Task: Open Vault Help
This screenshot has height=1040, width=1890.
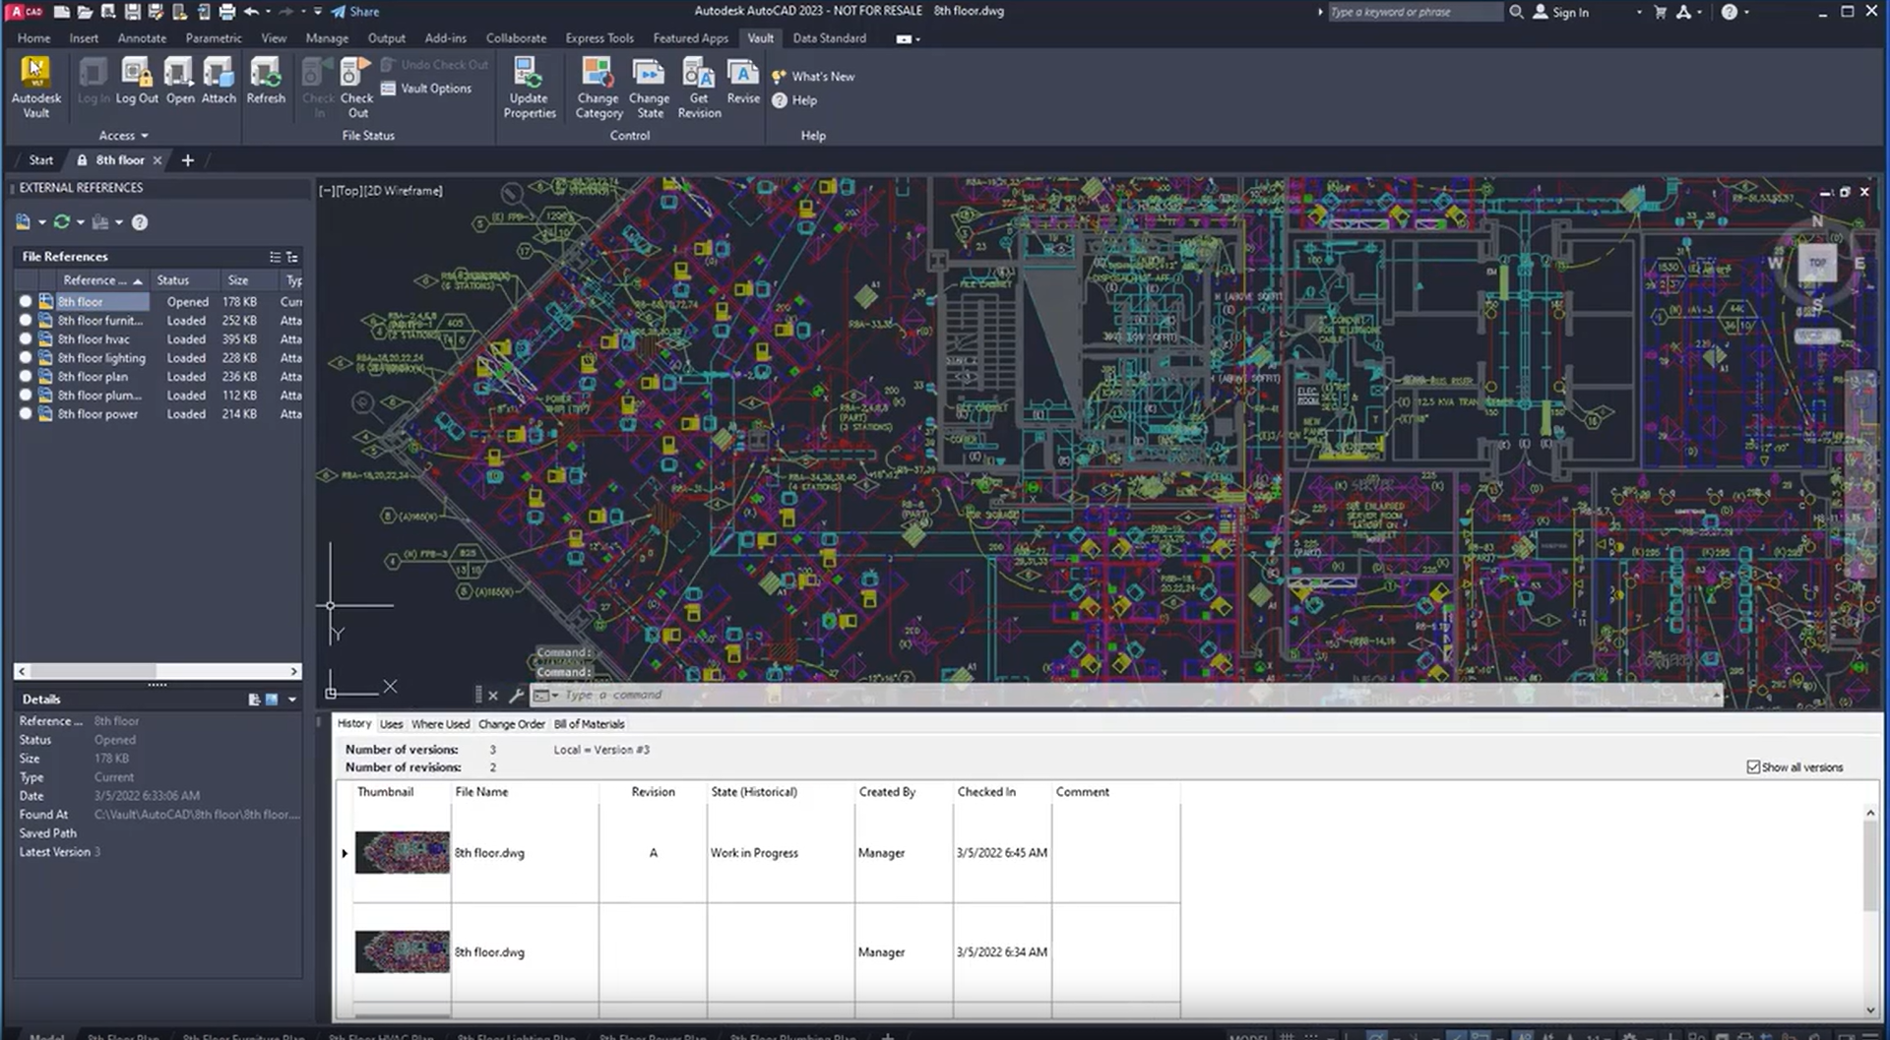Action: pyautogui.click(x=795, y=100)
